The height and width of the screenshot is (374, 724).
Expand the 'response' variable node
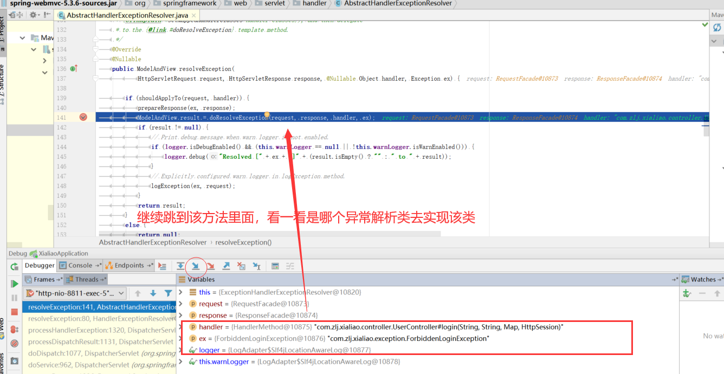[181, 315]
